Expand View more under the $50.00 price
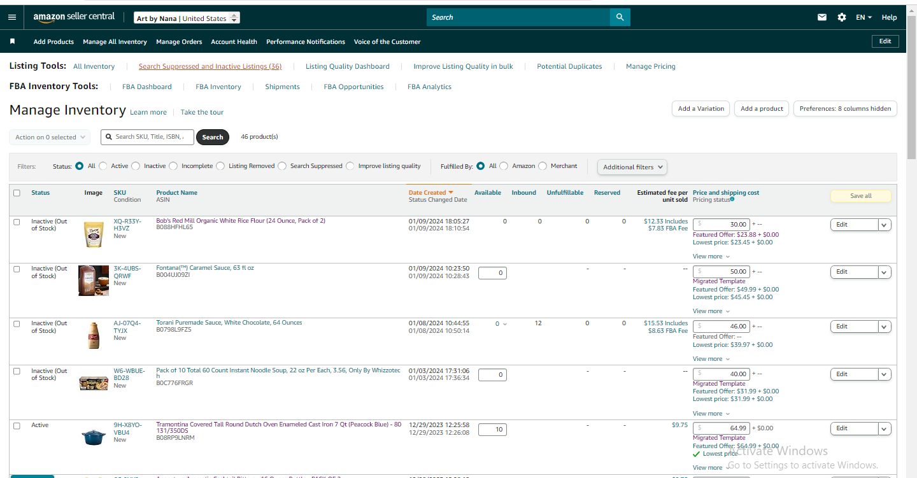 point(711,311)
